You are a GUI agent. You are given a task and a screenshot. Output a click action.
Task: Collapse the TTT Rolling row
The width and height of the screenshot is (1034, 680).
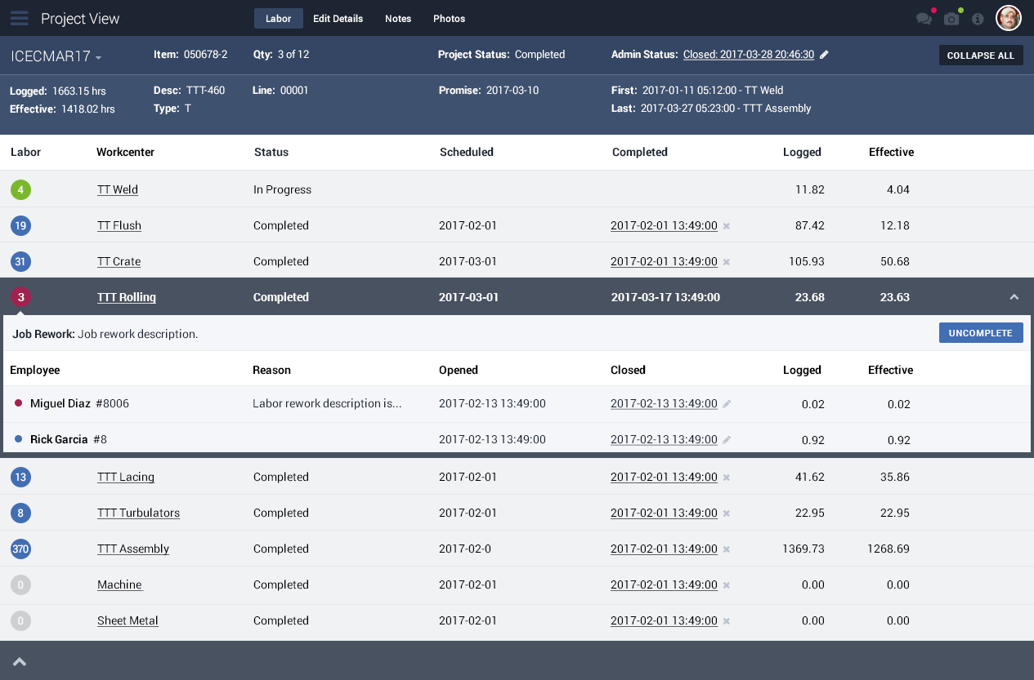(x=1014, y=297)
